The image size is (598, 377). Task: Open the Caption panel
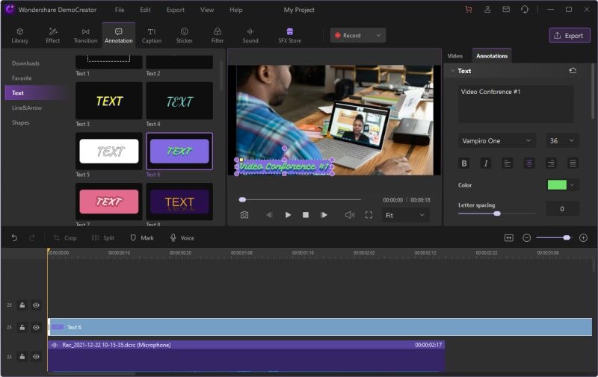152,35
